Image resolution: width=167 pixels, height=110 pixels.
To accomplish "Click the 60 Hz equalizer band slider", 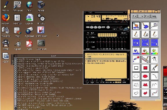I will pos(98,42).
